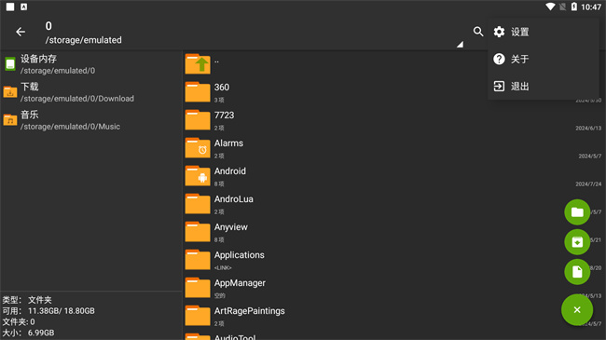Select 关于 about menu entry
The height and width of the screenshot is (340, 606).
543,59
